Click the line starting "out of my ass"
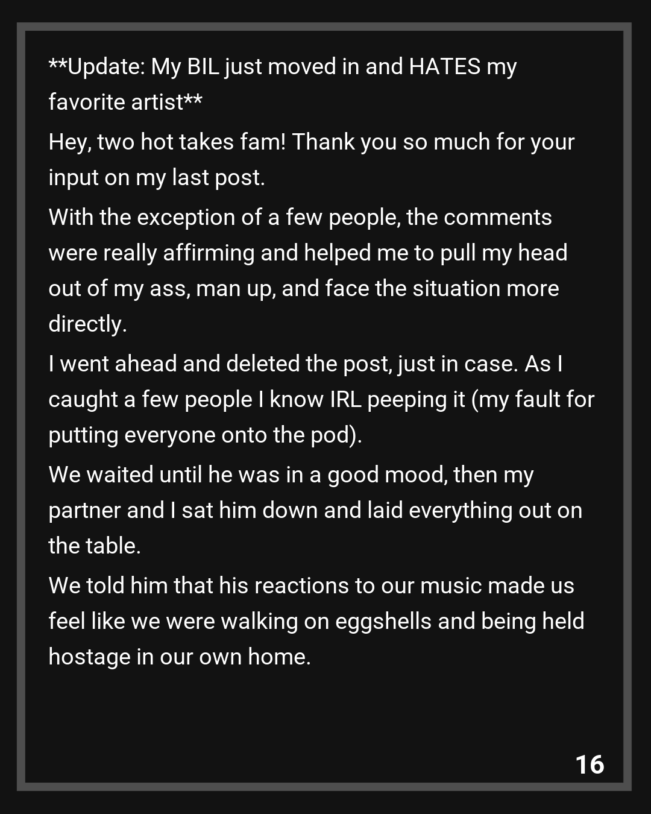 pos(303,289)
